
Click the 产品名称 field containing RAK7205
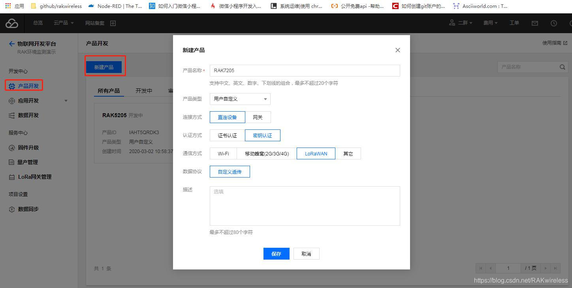pyautogui.click(x=305, y=71)
